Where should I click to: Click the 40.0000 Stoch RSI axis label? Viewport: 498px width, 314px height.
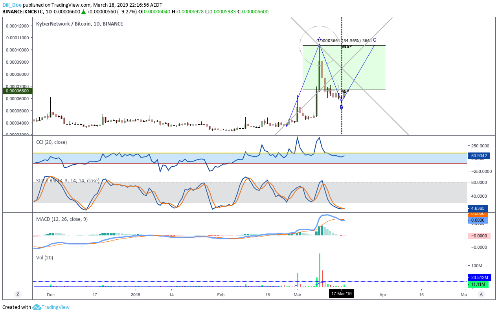(x=480, y=196)
